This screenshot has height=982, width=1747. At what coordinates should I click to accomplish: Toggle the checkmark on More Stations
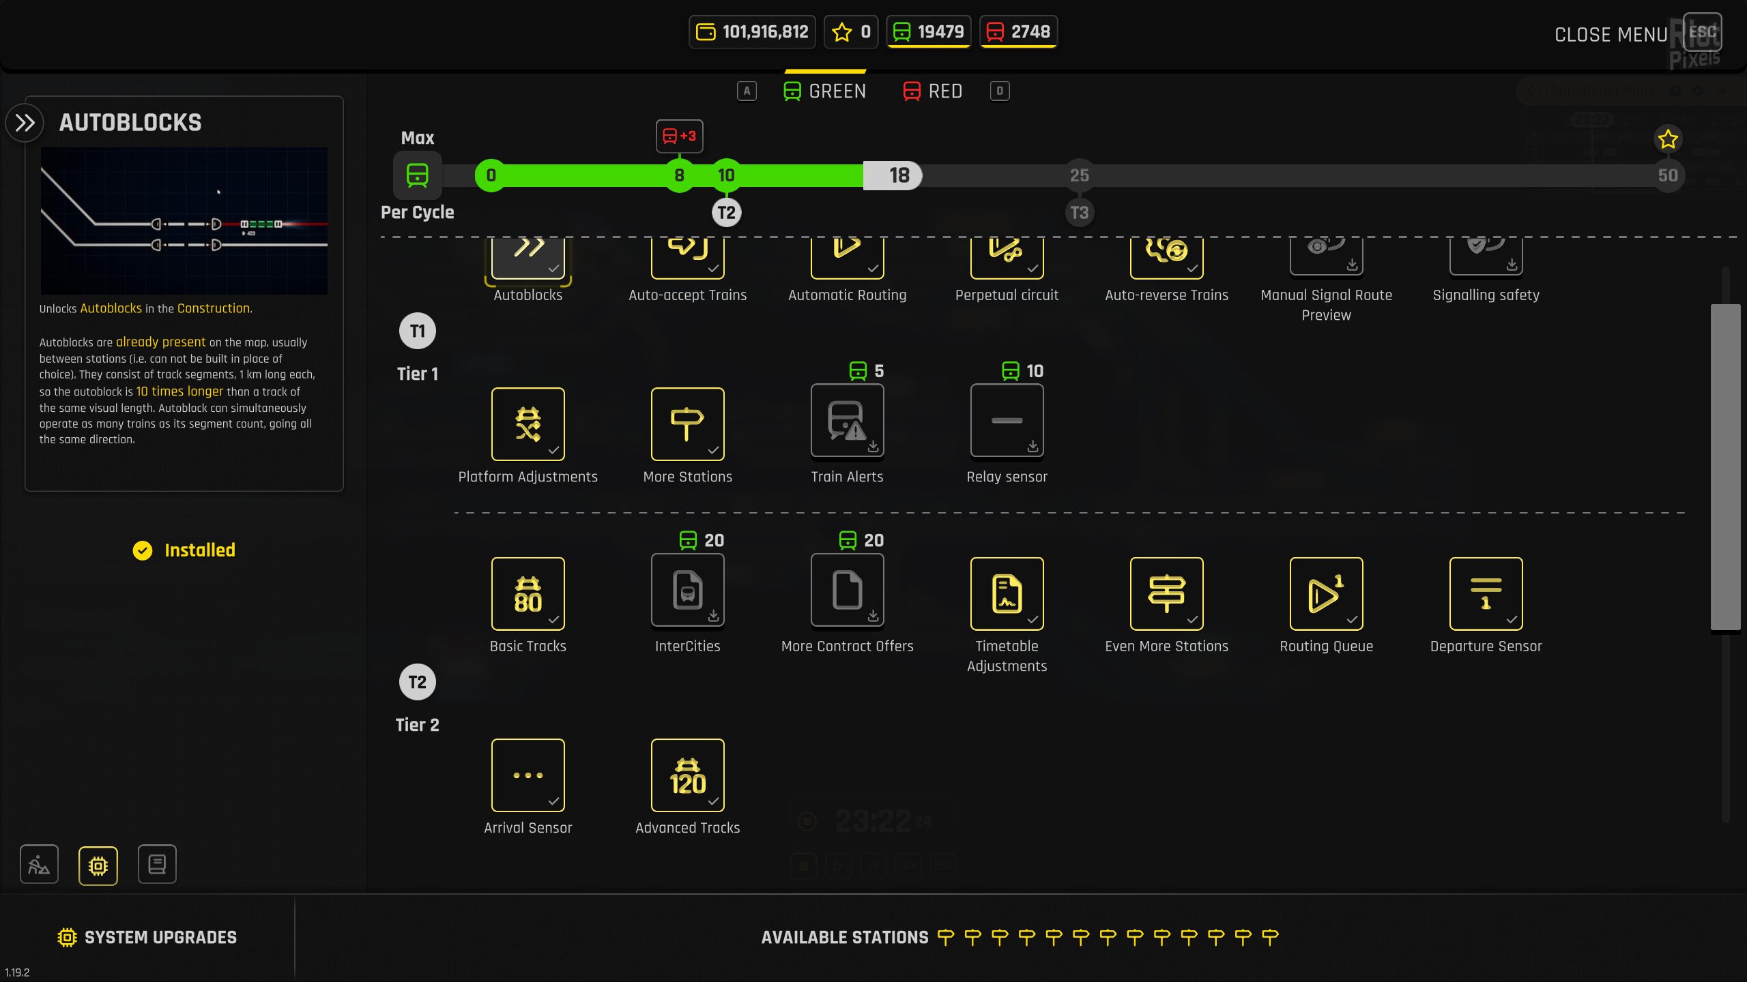712,450
